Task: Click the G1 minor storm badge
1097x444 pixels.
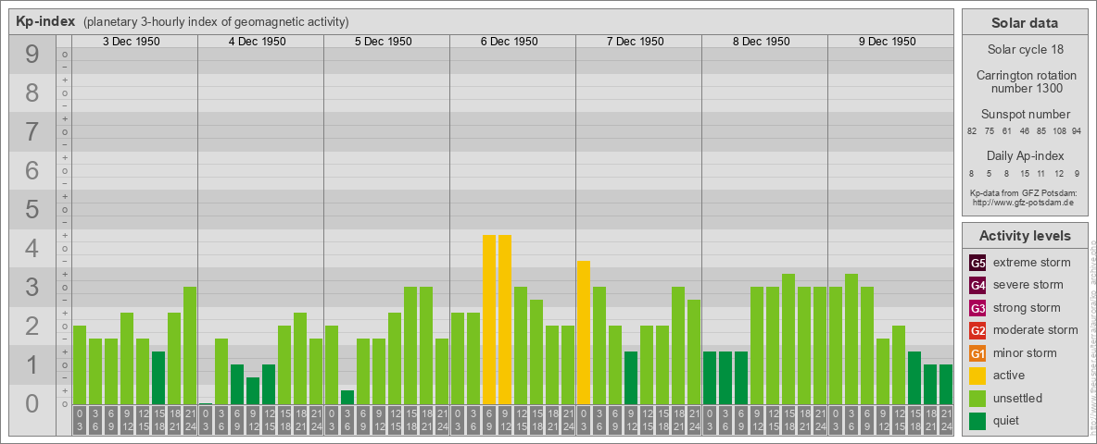Action: [977, 353]
